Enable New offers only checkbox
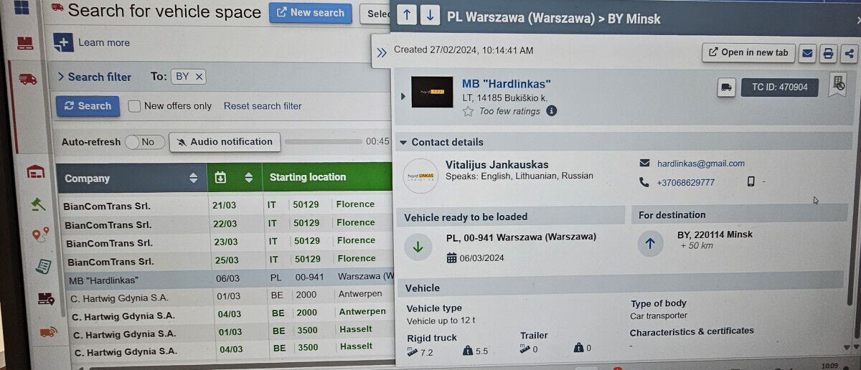Image resolution: width=861 pixels, height=370 pixels. pyautogui.click(x=134, y=106)
